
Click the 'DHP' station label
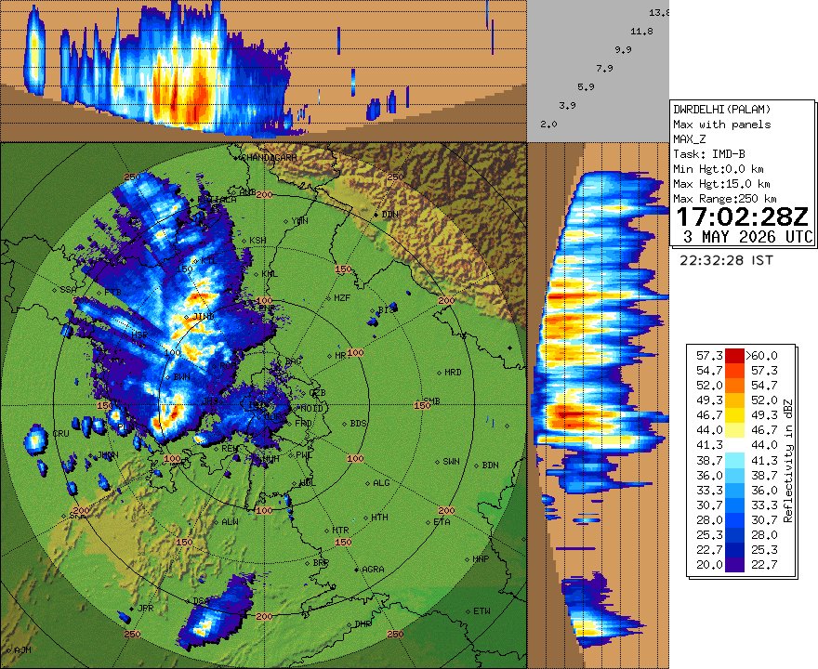363,623
